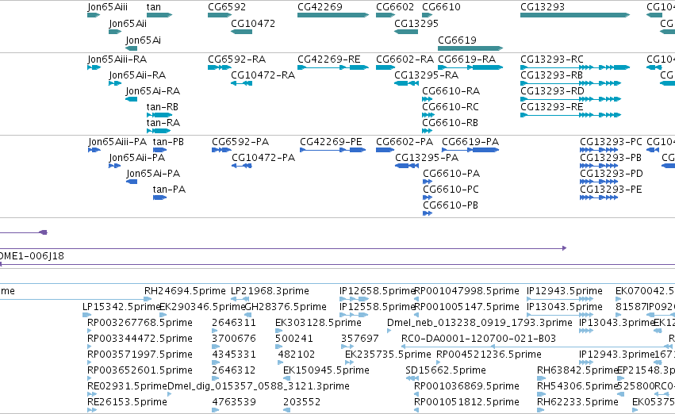Select the CG6619-RA transcript label
The width and height of the screenshot is (675, 414).
pyautogui.click(x=466, y=59)
